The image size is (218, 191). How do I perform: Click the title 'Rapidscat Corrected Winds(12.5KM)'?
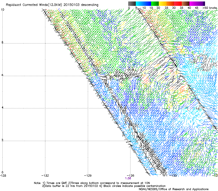[34, 5]
